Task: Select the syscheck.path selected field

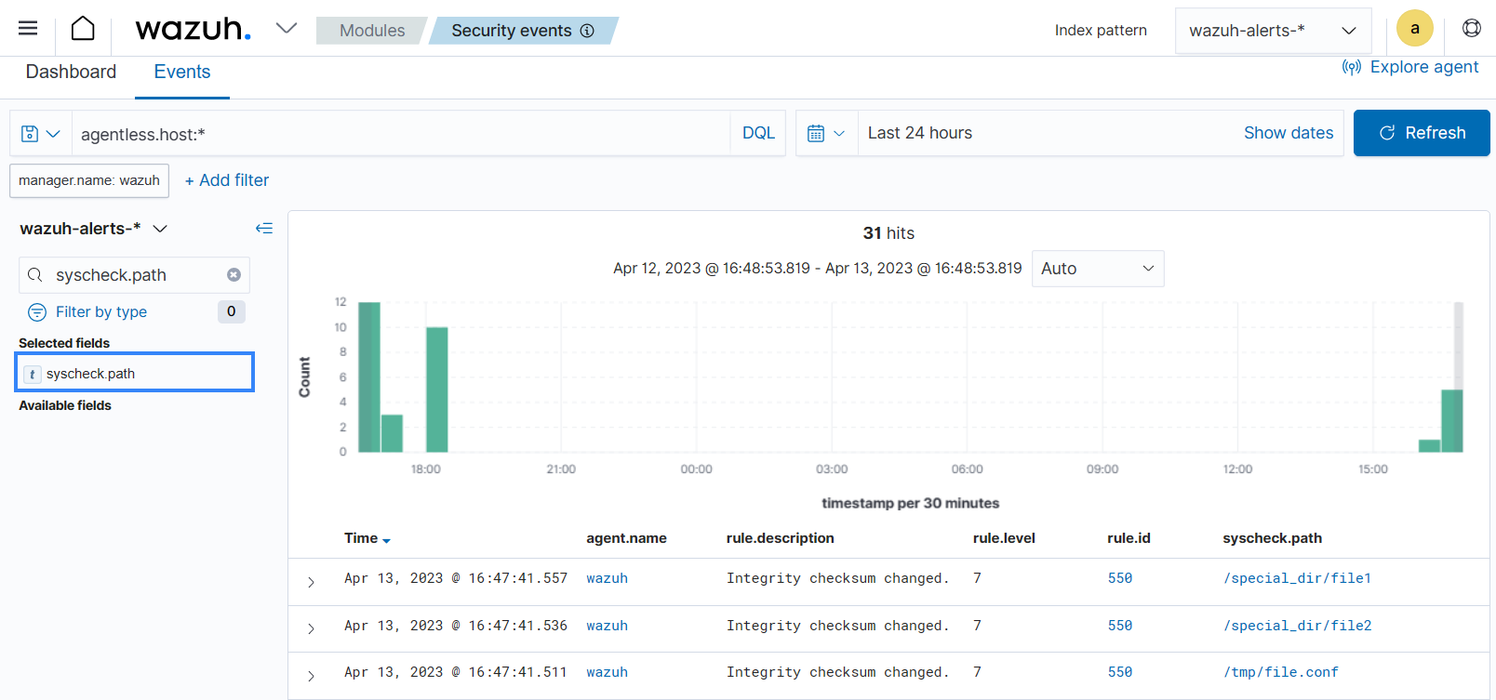Action: 135,373
